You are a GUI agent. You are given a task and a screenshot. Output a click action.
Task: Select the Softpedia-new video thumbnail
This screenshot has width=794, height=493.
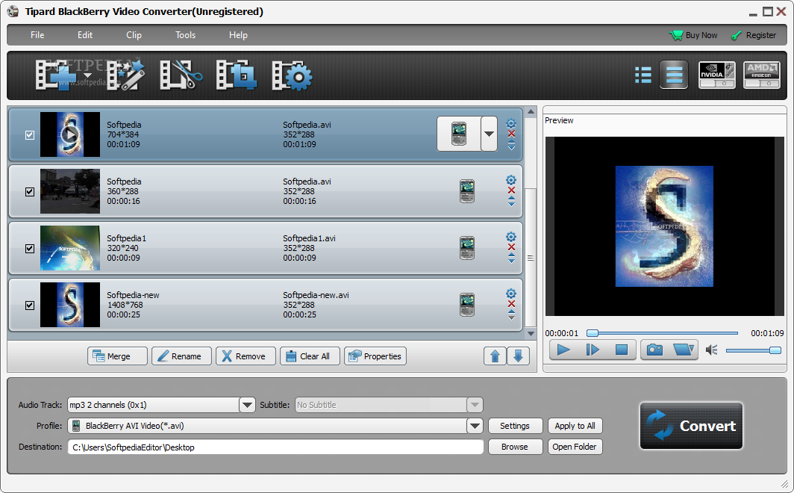coord(70,305)
